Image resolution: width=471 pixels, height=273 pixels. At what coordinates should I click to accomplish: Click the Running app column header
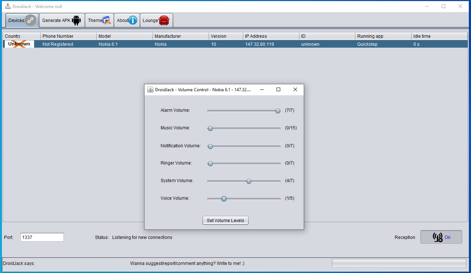click(383, 36)
